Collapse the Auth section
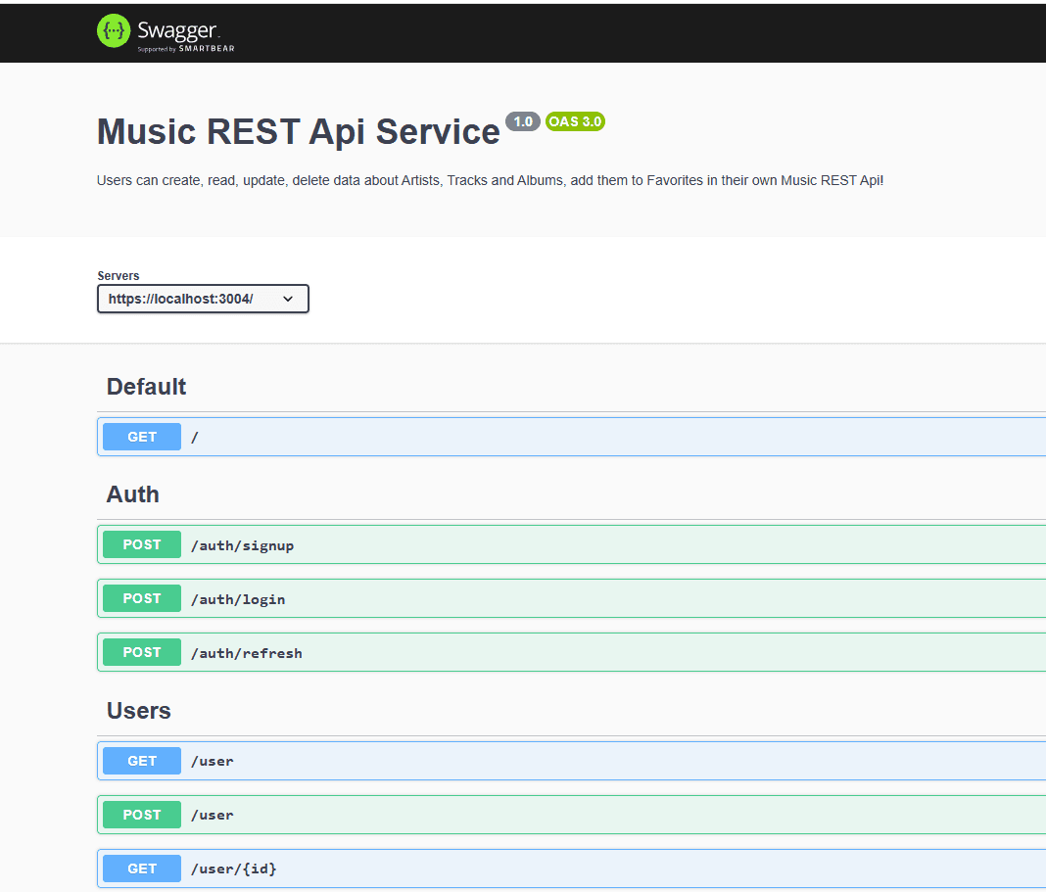This screenshot has height=892, width=1046. pos(133,494)
